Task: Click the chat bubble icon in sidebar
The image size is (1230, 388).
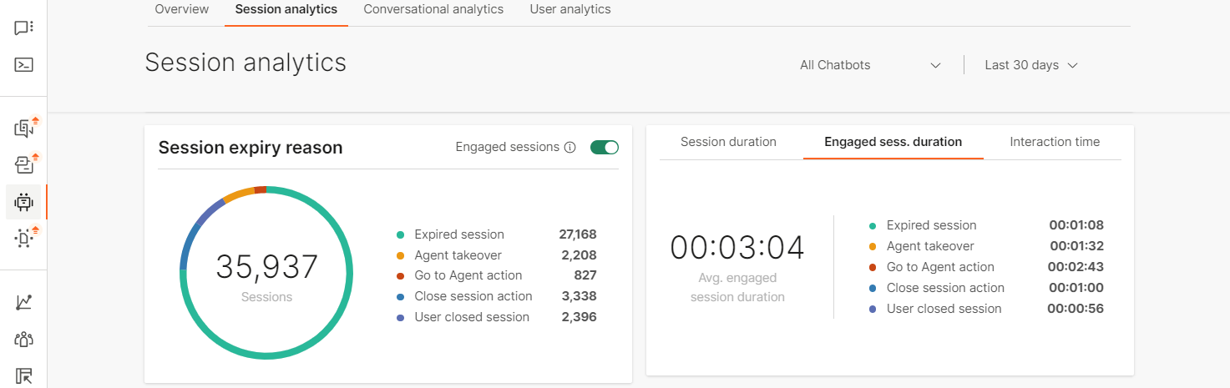Action: 23,28
